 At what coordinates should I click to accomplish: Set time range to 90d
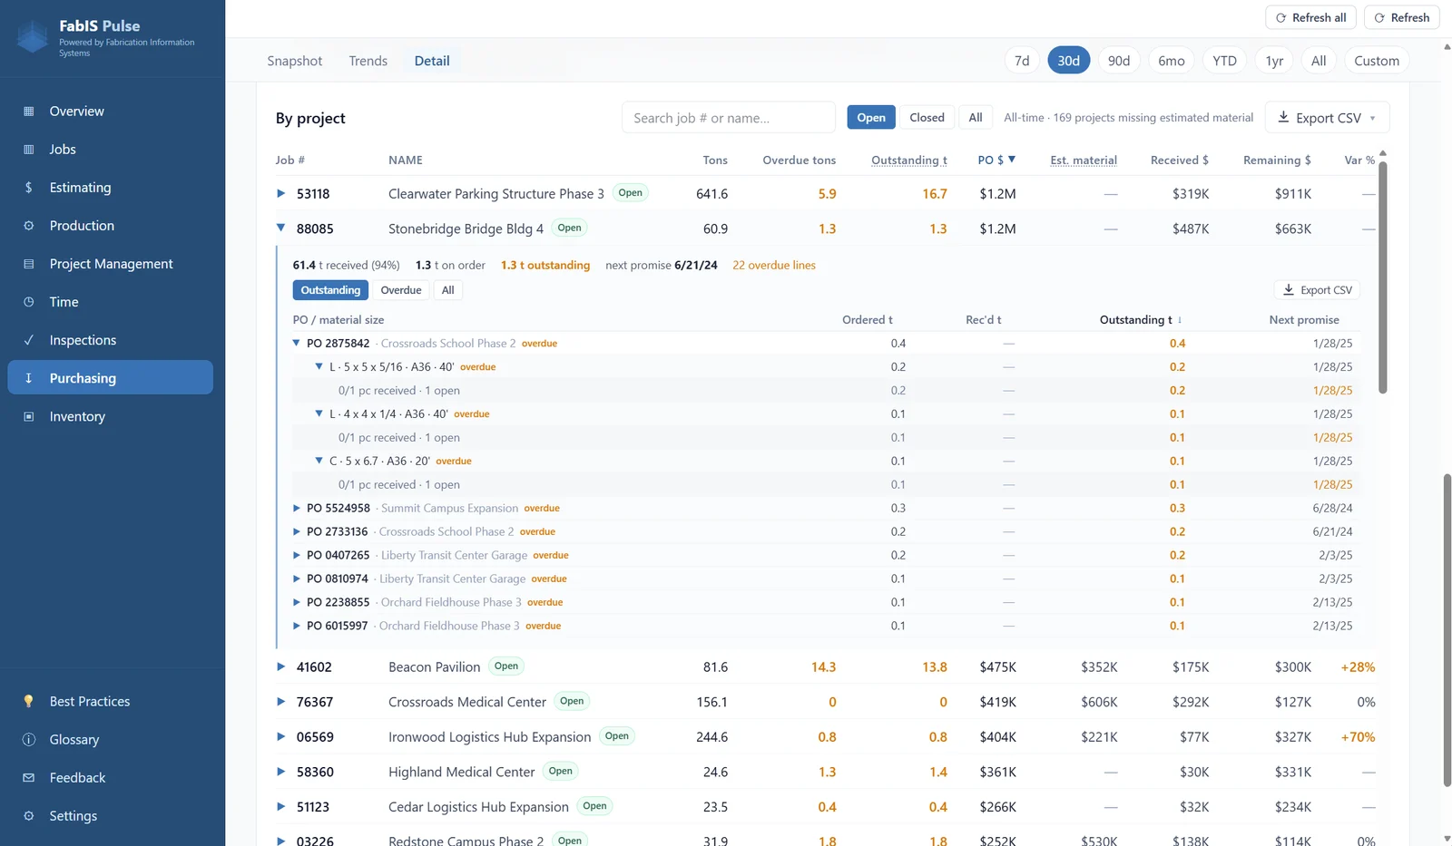click(x=1119, y=60)
